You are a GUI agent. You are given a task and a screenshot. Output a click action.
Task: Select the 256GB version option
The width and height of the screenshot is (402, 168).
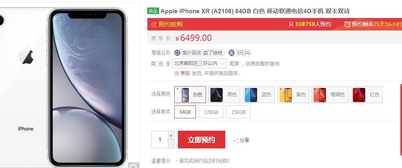pyautogui.click(x=238, y=112)
